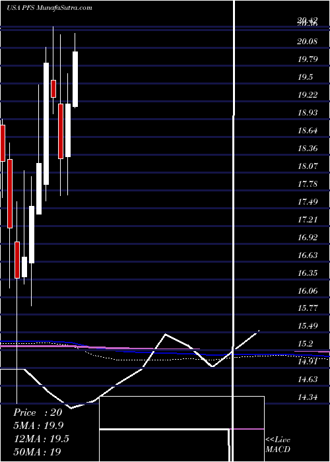Click the 16.35 price axis label

(x=308, y=273)
